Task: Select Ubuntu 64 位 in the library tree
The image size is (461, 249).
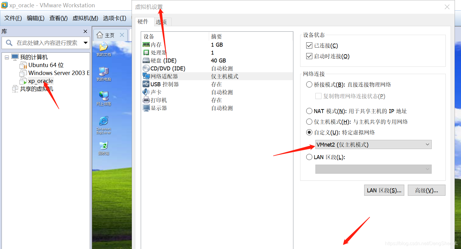Action: tap(46, 65)
